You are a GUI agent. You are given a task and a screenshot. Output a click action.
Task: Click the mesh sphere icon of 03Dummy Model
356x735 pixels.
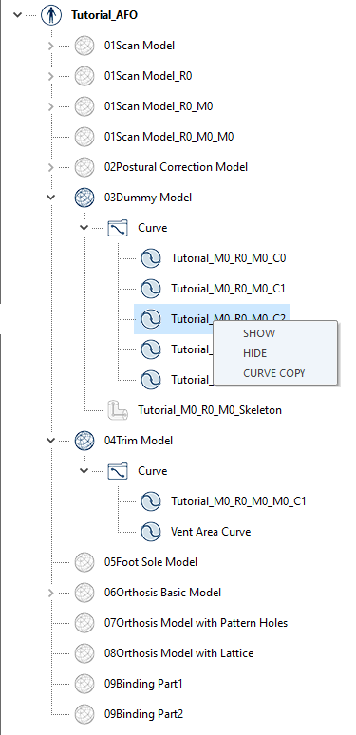[x=84, y=198]
